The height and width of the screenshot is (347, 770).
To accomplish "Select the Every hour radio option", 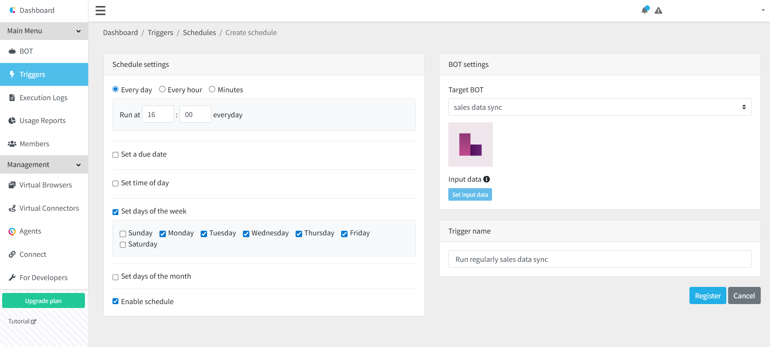I will (x=162, y=89).
